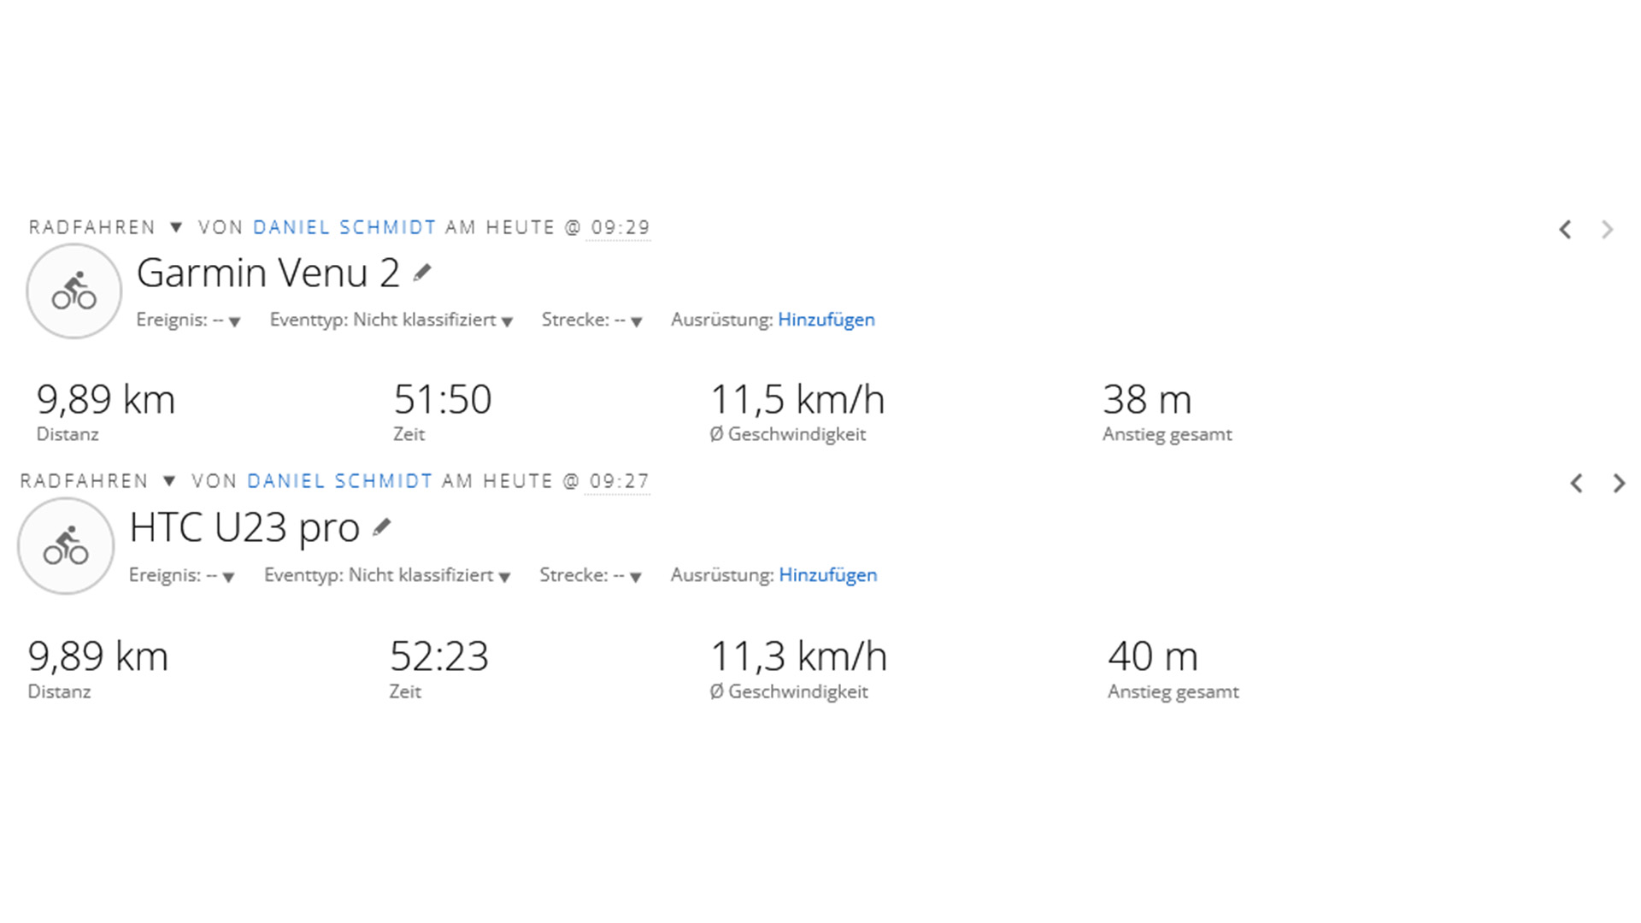Expand the Strecke dropdown under HTC U23 pro
Image resolution: width=1641 pixels, height=923 pixels.
point(635,577)
